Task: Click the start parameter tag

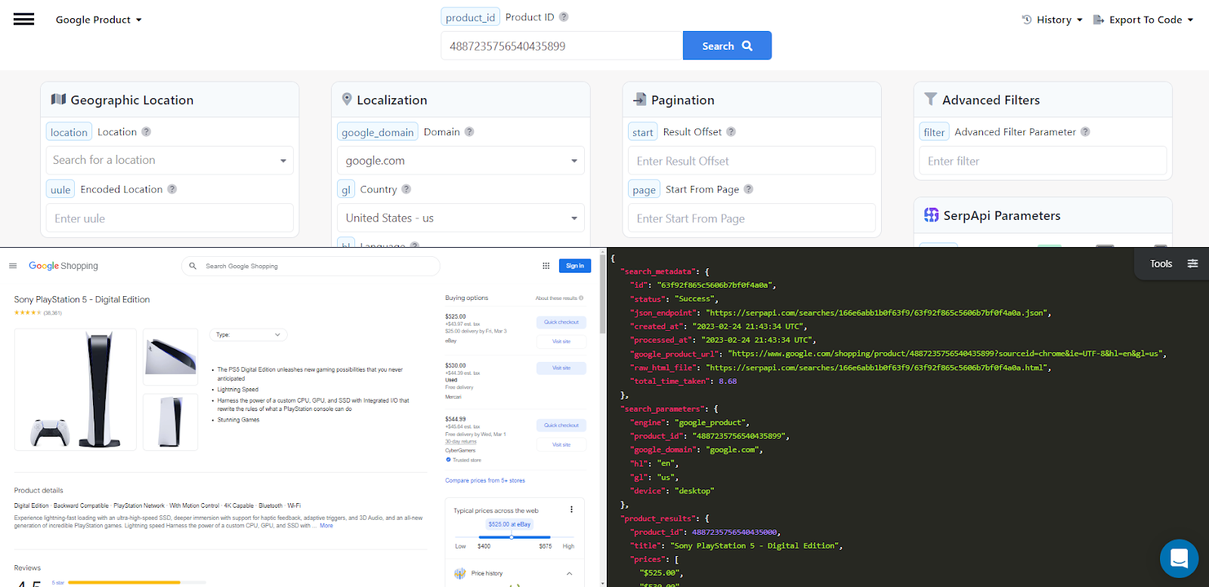Action: (x=643, y=132)
